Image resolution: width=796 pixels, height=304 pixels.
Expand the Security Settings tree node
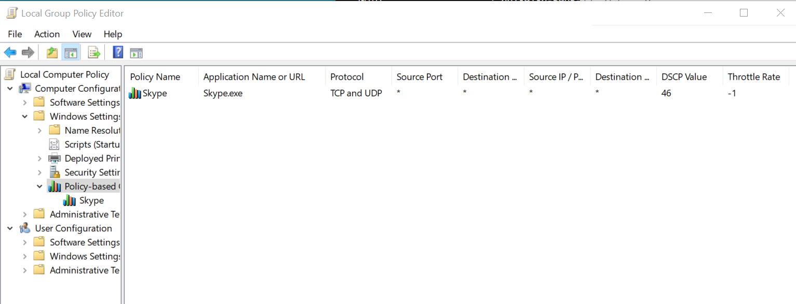(x=39, y=172)
